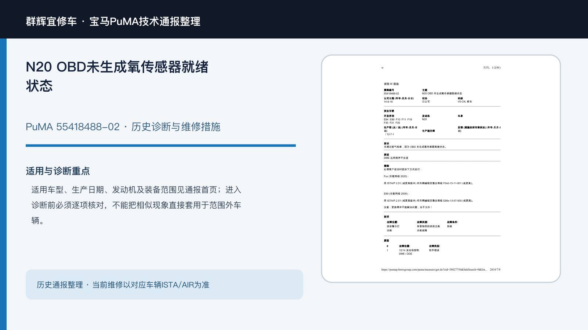588x330 pixels.
Task: Click measure number 55418488-02 in the document
Action: point(391,93)
